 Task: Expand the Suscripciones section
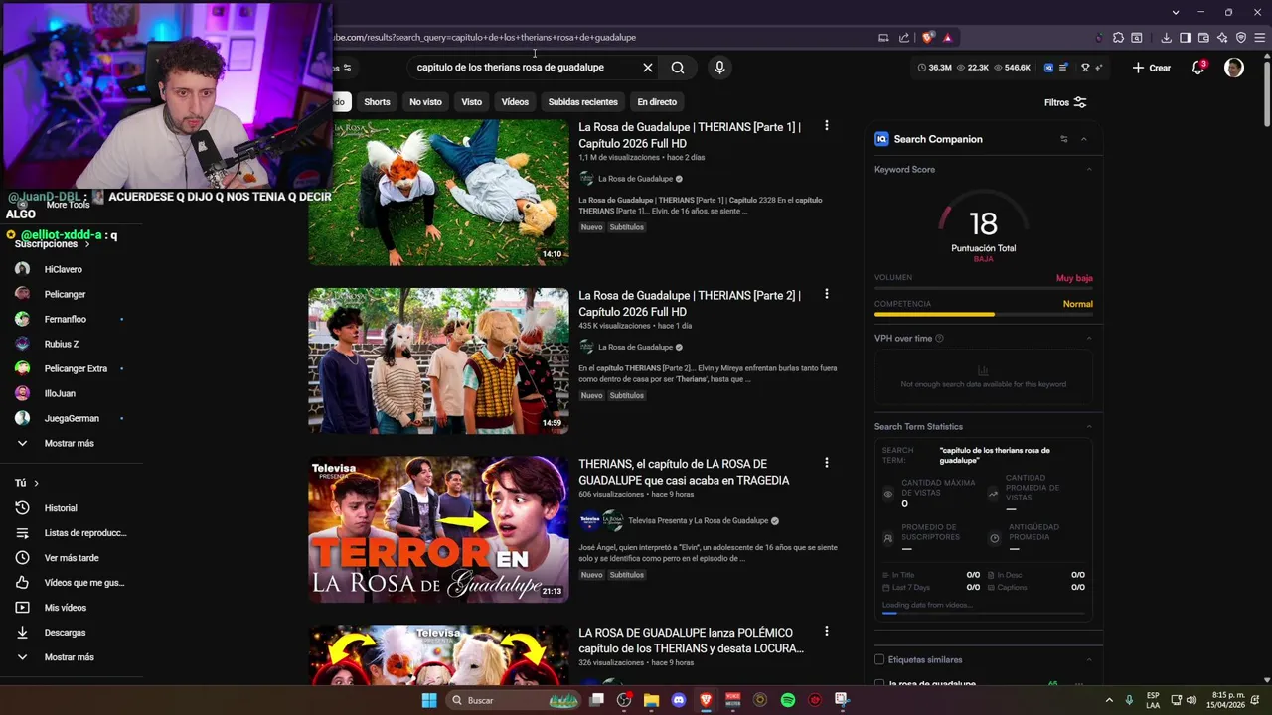[53, 244]
